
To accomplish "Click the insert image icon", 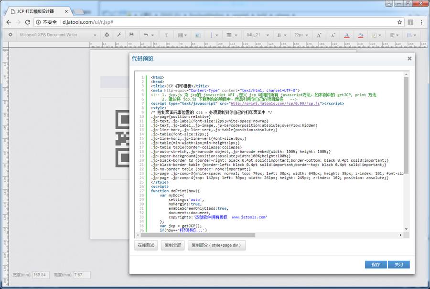I will tap(197, 35).
